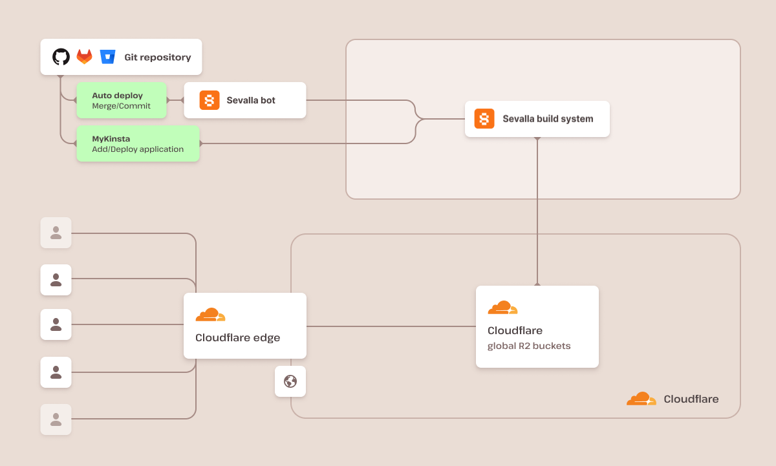Select the Sevalla bot label text
The image size is (776, 466).
point(250,100)
